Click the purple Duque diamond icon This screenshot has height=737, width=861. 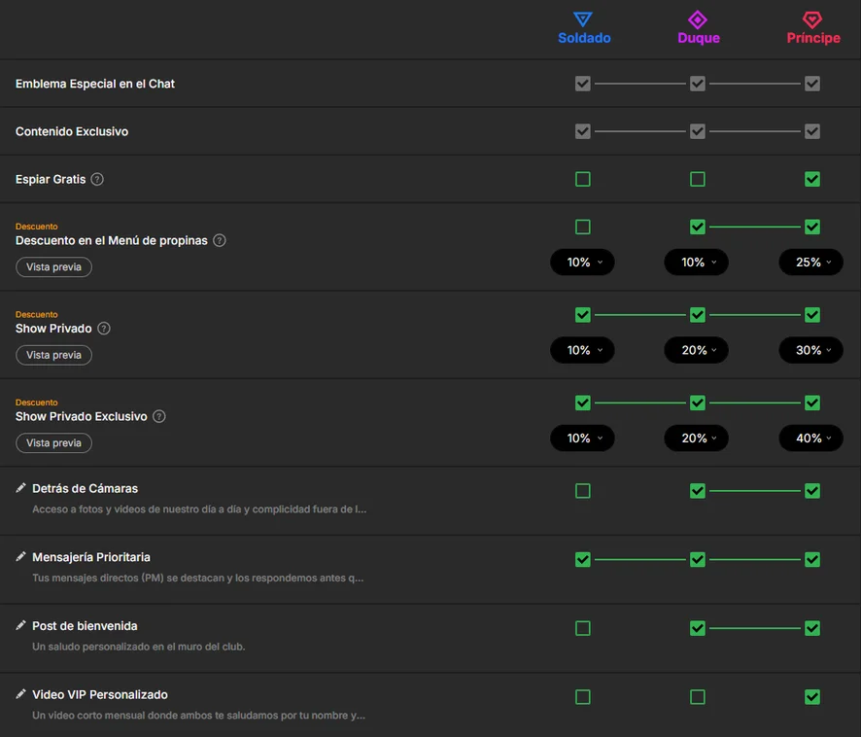pos(698,19)
